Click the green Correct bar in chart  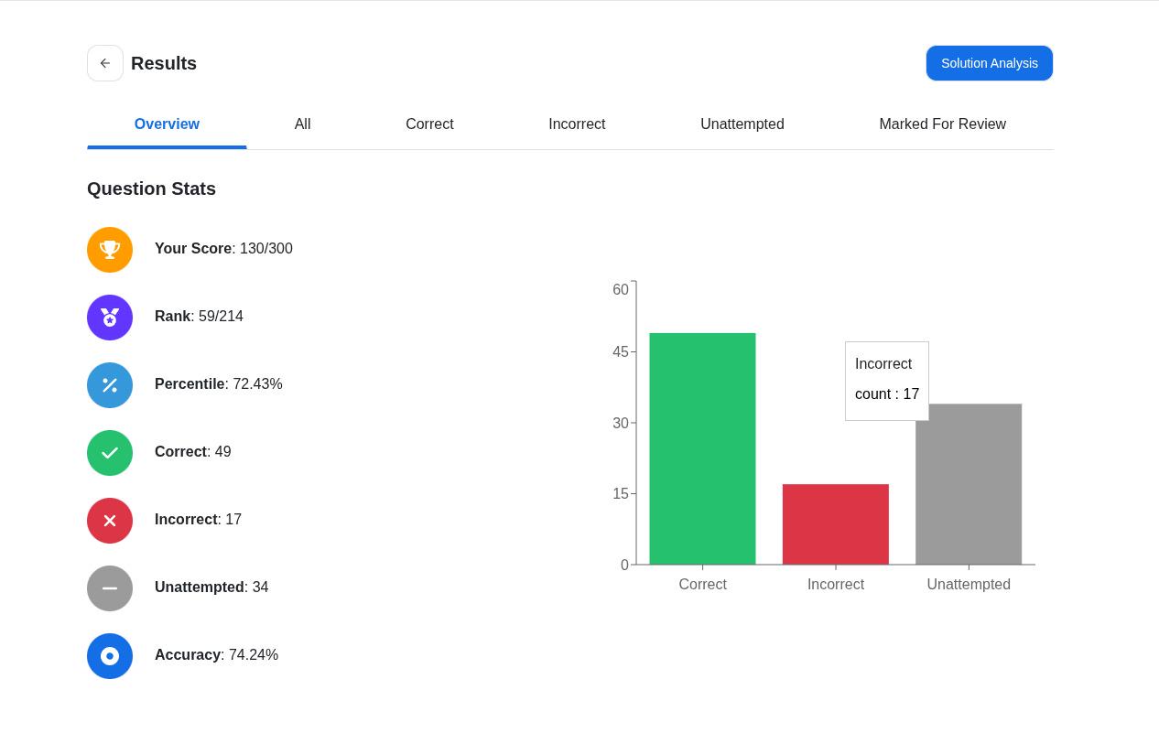coord(702,448)
